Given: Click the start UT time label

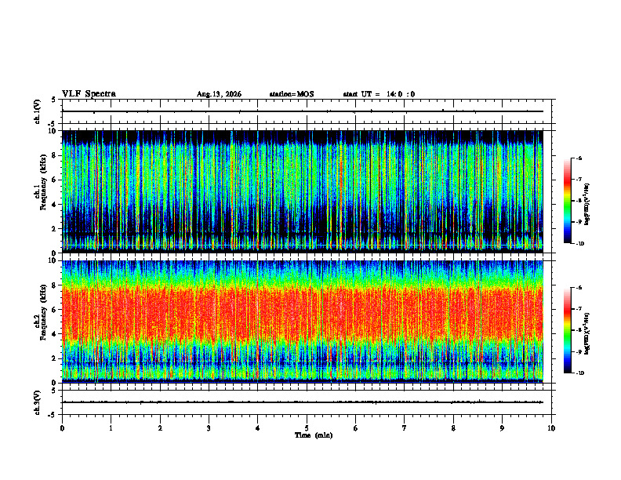Looking at the screenshot, I should click(x=379, y=94).
